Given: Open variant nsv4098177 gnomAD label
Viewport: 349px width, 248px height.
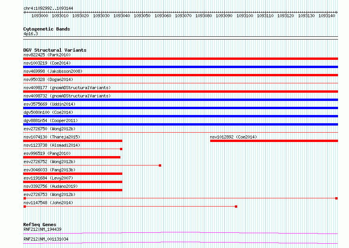Looking at the screenshot, I should [x=67, y=88].
